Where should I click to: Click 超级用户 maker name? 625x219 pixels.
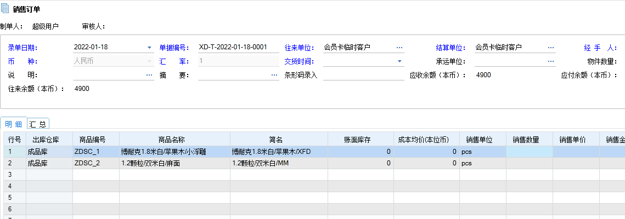click(x=46, y=27)
